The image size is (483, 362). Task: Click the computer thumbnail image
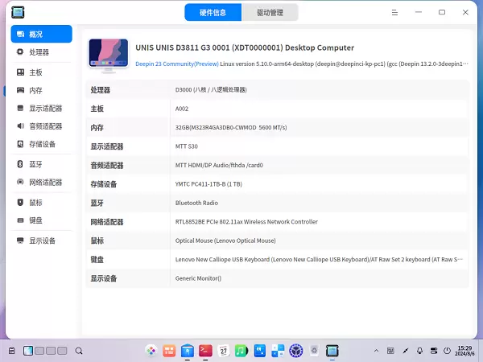[x=108, y=54]
